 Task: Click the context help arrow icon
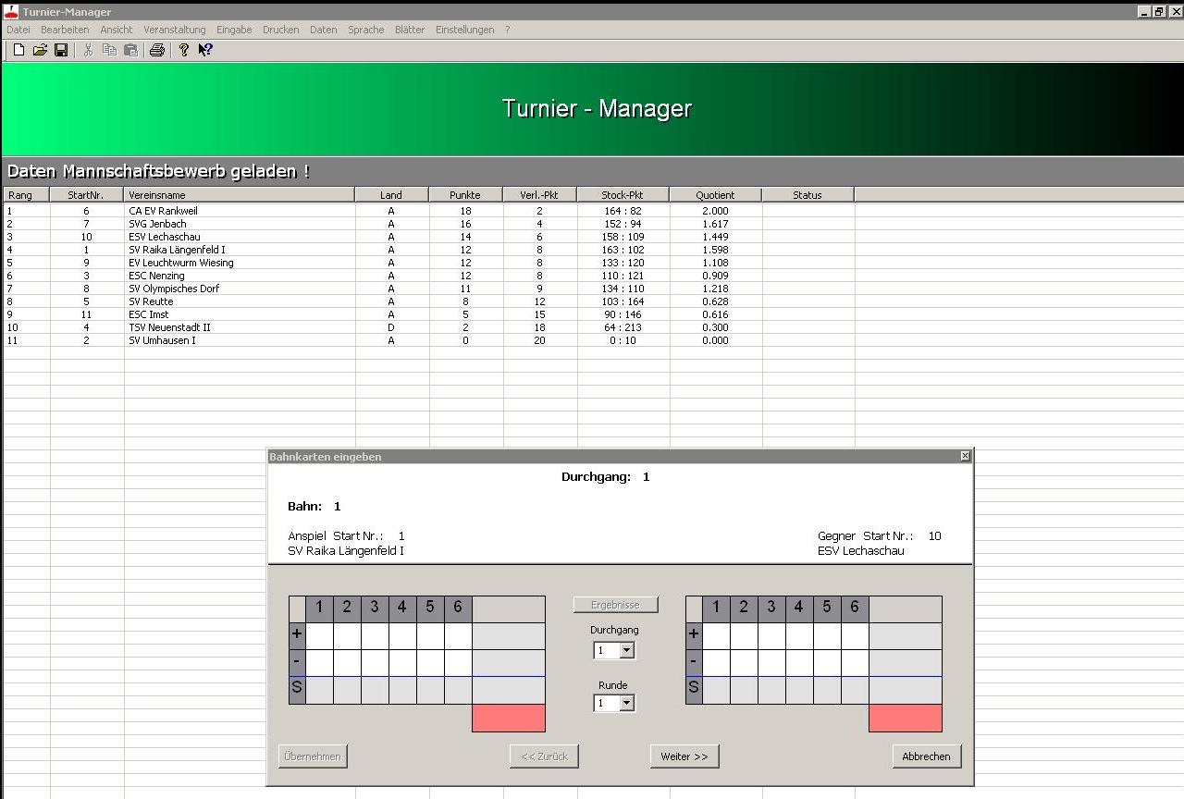pyautogui.click(x=205, y=50)
